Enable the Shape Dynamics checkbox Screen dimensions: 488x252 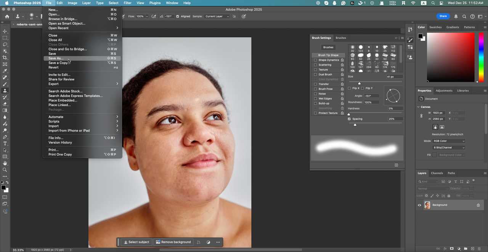(x=315, y=60)
